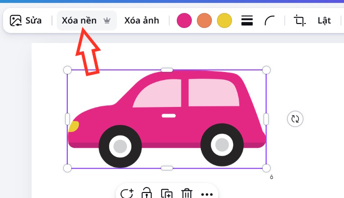Screen dimensions: 344x198
Task: Select the crop tool icon
Action: point(300,20)
